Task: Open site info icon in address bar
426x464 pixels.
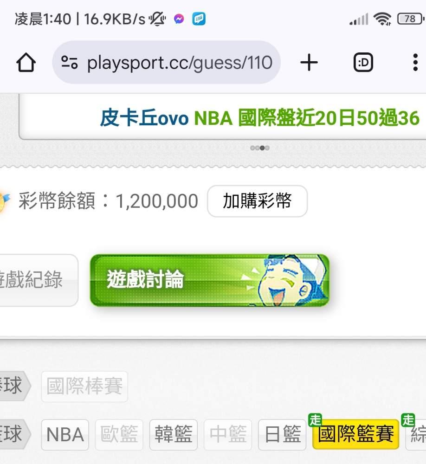Action: 70,63
